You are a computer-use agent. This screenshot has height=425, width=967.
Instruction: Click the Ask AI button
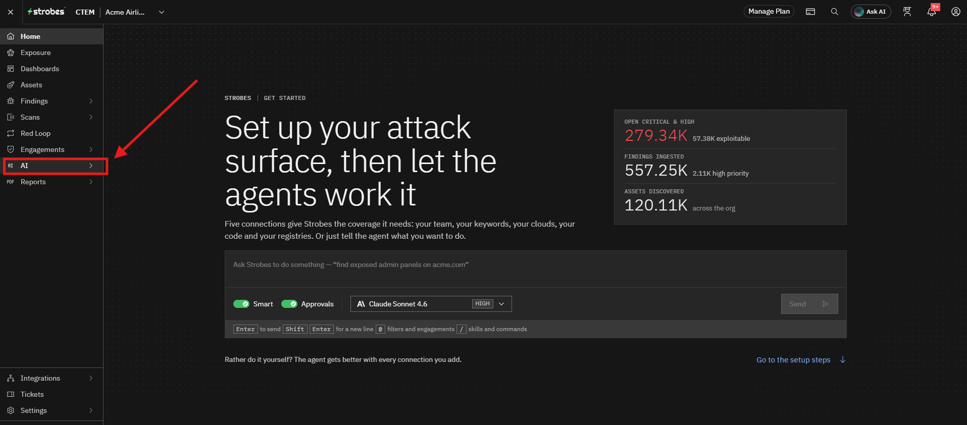[871, 12]
